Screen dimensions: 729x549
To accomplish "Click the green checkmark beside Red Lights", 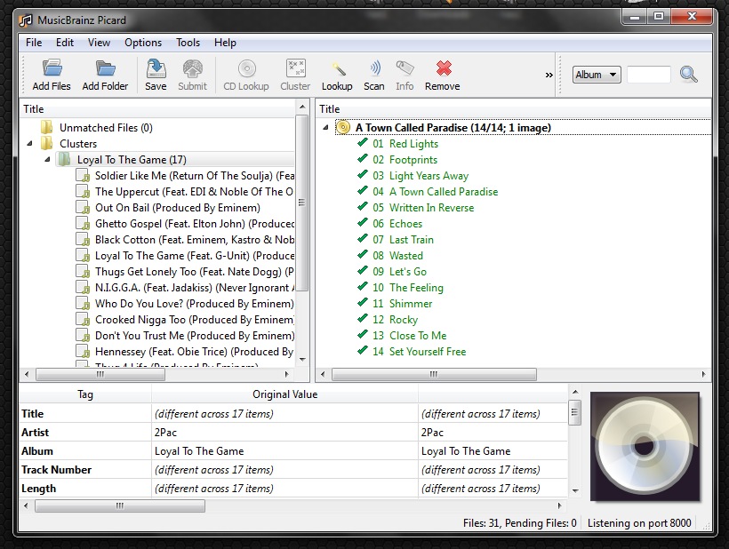I will tap(363, 143).
